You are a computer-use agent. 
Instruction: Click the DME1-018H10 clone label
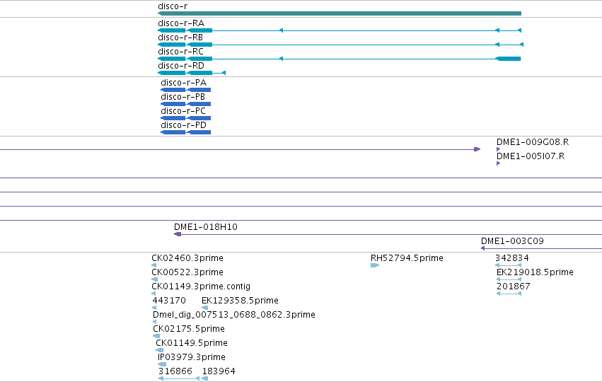point(206,227)
